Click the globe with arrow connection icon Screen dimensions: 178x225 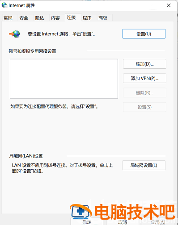point(14,34)
